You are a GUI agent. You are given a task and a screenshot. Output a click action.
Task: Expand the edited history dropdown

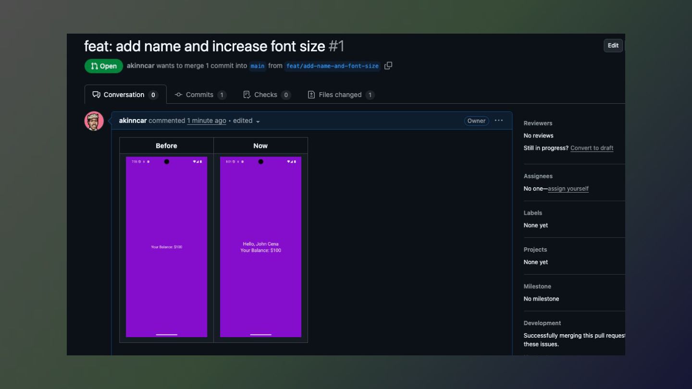(247, 121)
